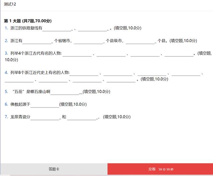This screenshot has width=213, height=176.
Task: Click first blank of question 3
Action: [77, 54]
